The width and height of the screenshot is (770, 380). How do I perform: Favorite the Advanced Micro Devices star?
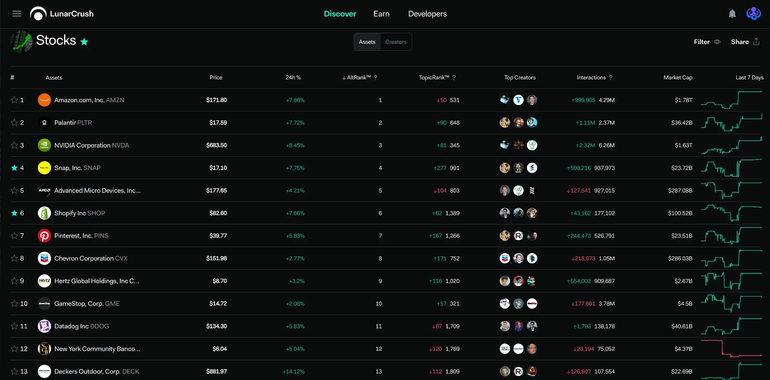click(14, 190)
